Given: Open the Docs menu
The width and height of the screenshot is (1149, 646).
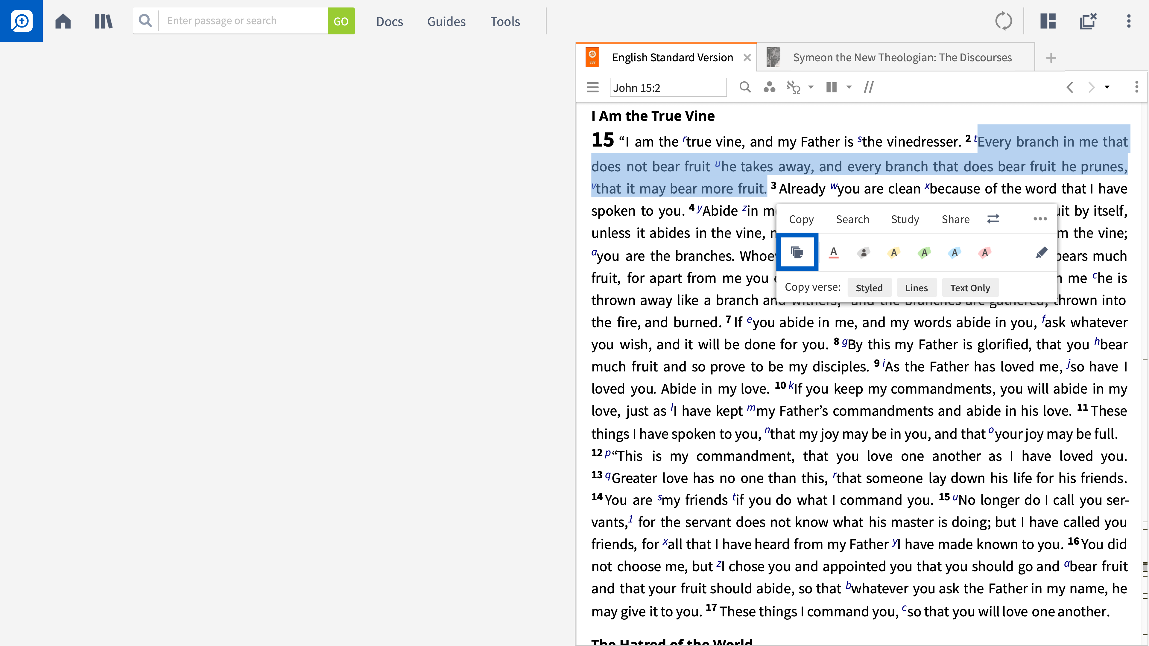Looking at the screenshot, I should 389,22.
